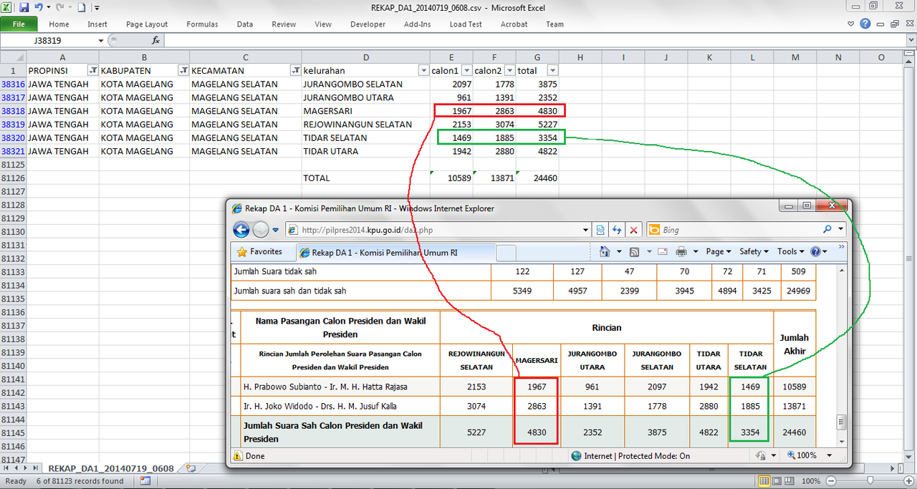Open the IE Page menu dropdown

719,252
